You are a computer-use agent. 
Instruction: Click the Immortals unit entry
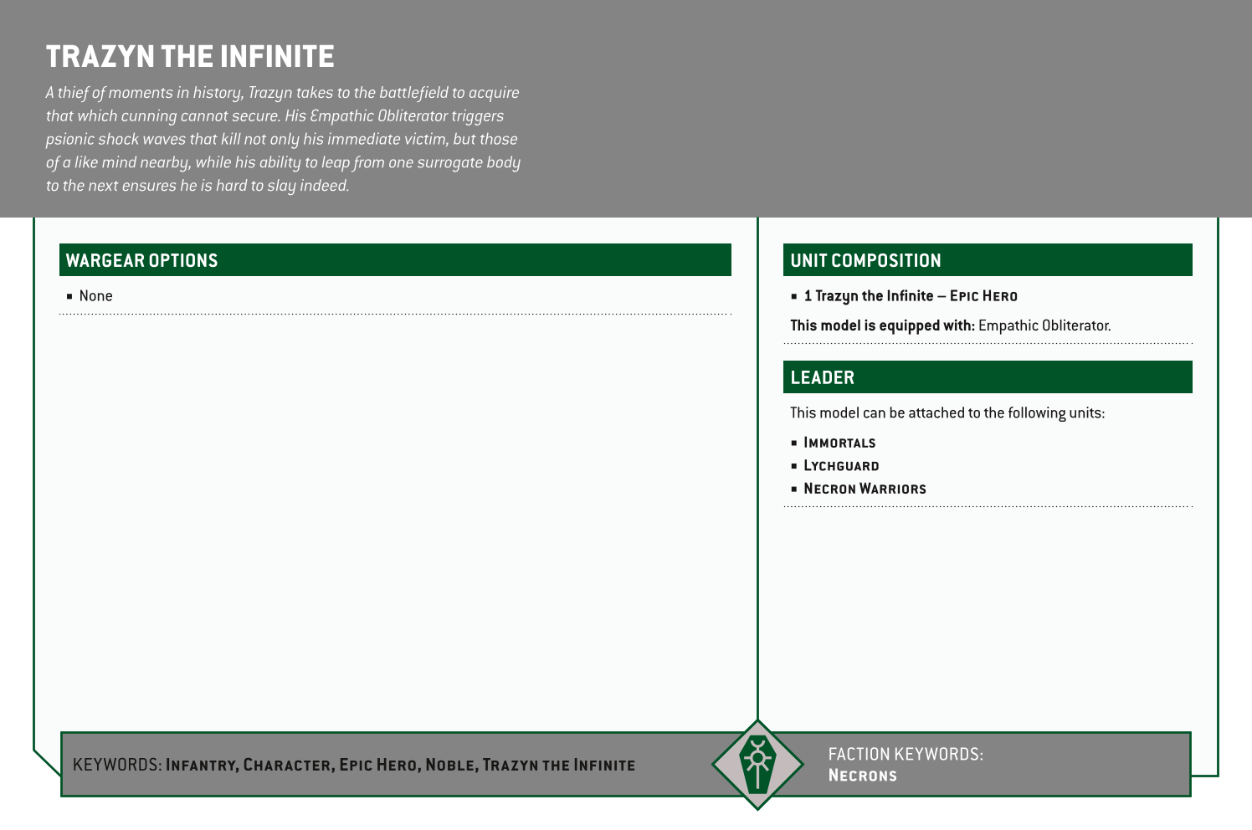839,443
